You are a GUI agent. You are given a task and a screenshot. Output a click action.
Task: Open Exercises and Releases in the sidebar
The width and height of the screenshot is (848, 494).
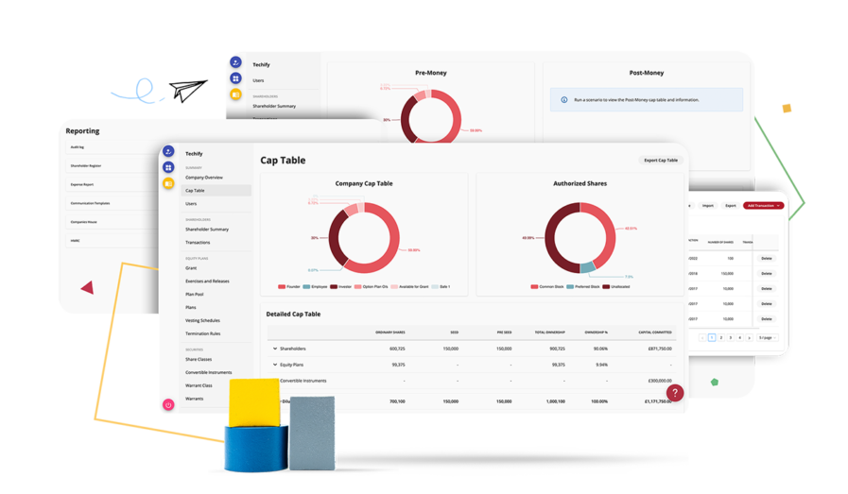pos(207,281)
